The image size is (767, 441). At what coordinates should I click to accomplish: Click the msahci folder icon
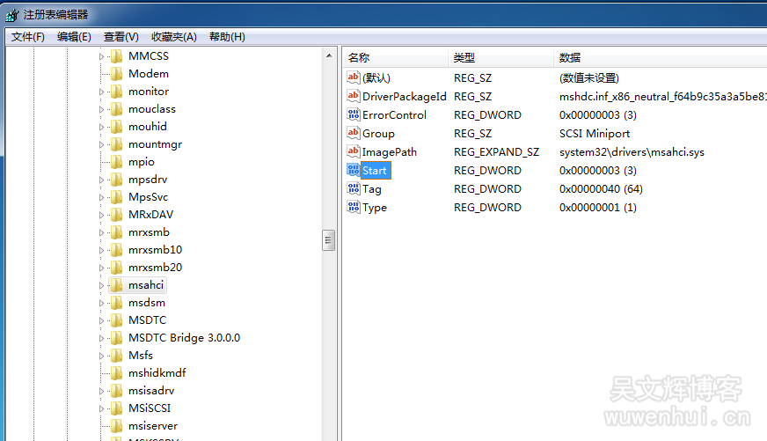[116, 285]
